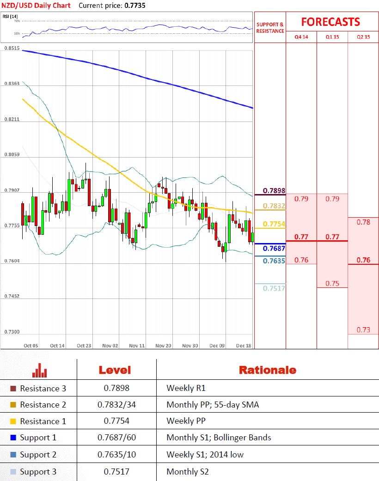Screen dimensions: 379x481
Task: Click the 0.7898 table level cell
Action: click(x=116, y=389)
